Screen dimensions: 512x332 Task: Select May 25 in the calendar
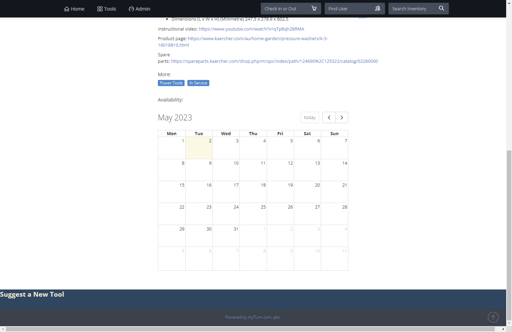[253, 214]
